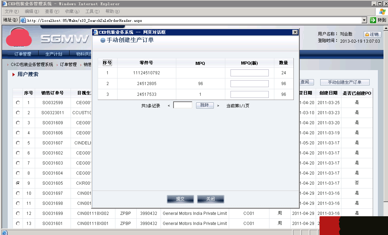Open the 帮助(H) menu
The height and width of the screenshot is (235, 388).
point(113,11)
